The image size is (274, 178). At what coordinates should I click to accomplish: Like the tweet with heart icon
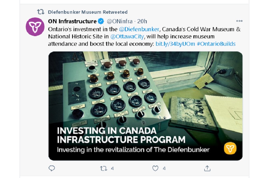pos(155,168)
